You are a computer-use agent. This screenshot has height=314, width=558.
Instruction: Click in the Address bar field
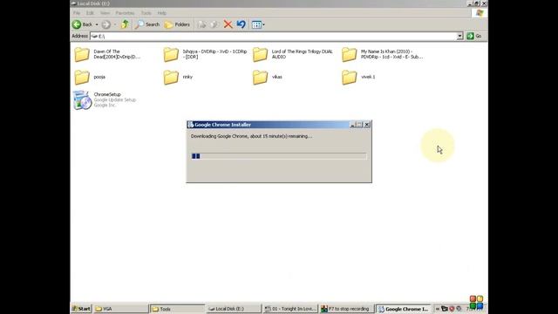pyautogui.click(x=273, y=36)
